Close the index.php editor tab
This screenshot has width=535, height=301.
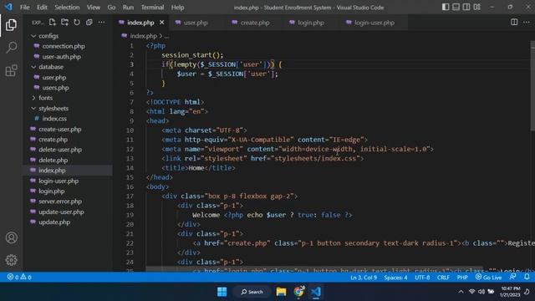pyautogui.click(x=161, y=23)
